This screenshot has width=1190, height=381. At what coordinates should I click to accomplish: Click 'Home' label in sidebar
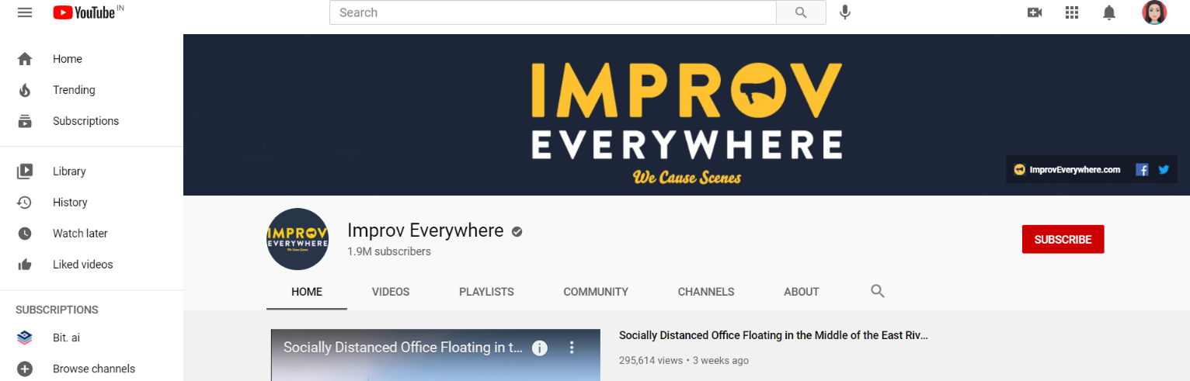point(68,59)
